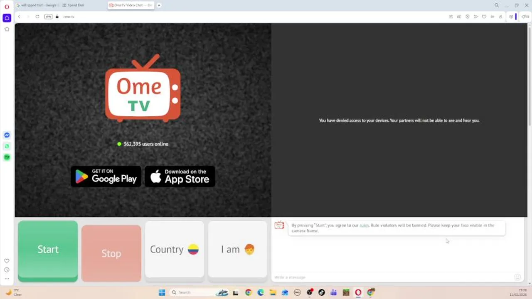Take a snapshot with camera toolbar icon
532x299 pixels.
[x=459, y=17]
